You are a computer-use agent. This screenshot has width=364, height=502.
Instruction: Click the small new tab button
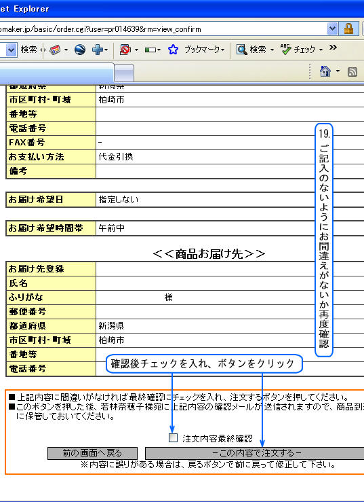point(124,73)
